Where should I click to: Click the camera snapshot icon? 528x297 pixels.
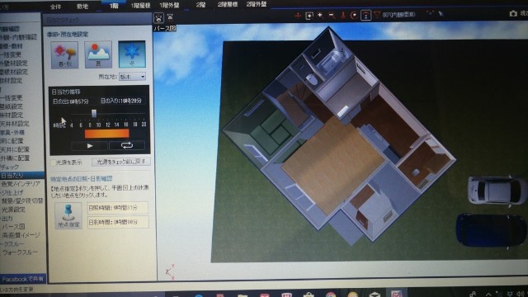point(513,13)
